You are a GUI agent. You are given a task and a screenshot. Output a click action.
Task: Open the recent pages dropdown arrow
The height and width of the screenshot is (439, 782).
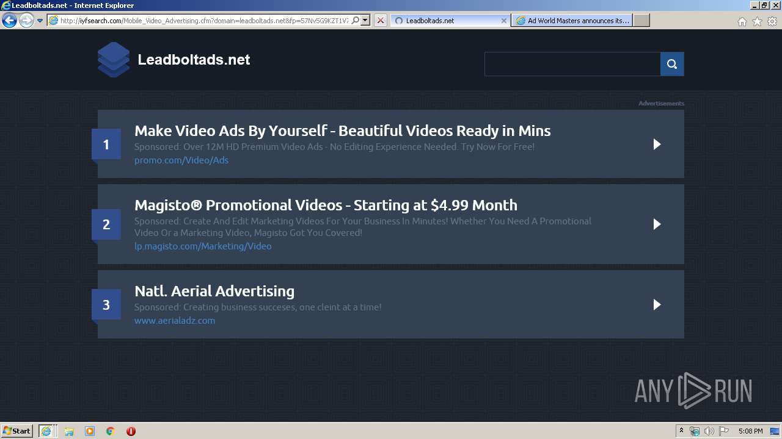(x=40, y=21)
